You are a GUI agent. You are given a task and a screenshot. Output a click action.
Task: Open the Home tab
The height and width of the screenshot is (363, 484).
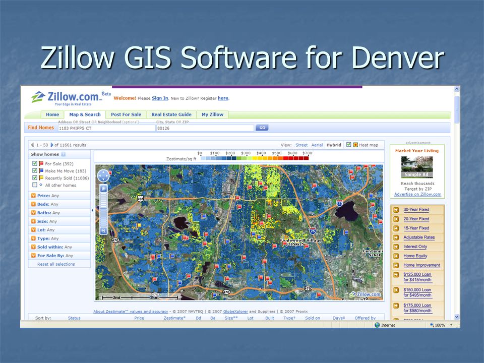pyautogui.click(x=52, y=114)
